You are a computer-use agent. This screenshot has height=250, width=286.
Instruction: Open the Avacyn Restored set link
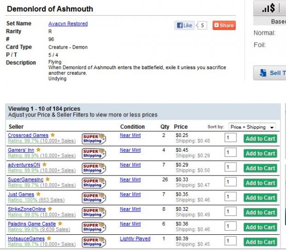tap(68, 24)
